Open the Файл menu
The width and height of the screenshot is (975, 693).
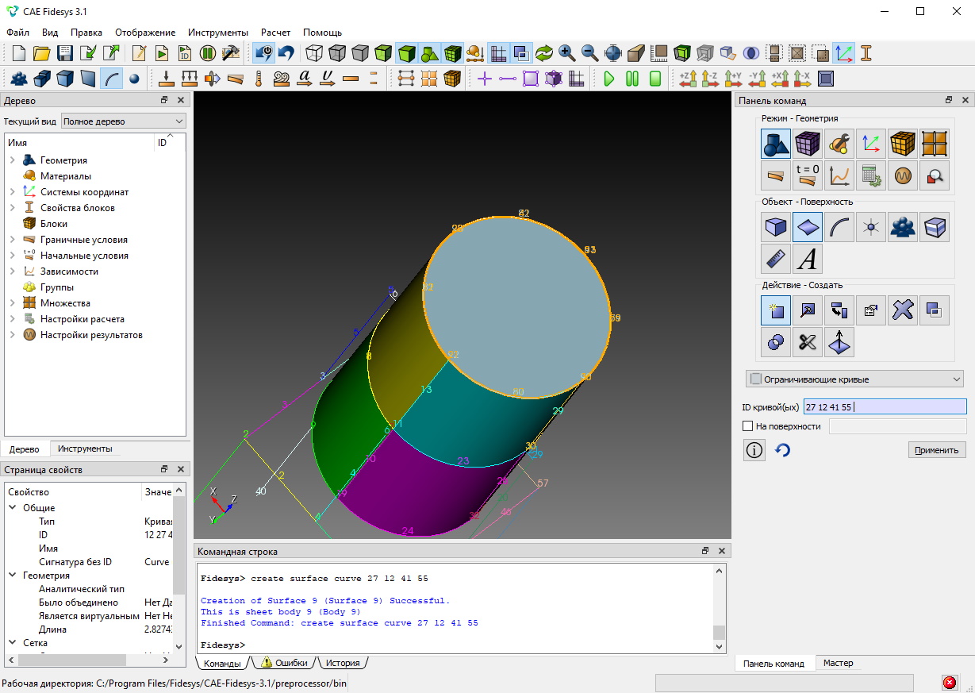point(17,33)
